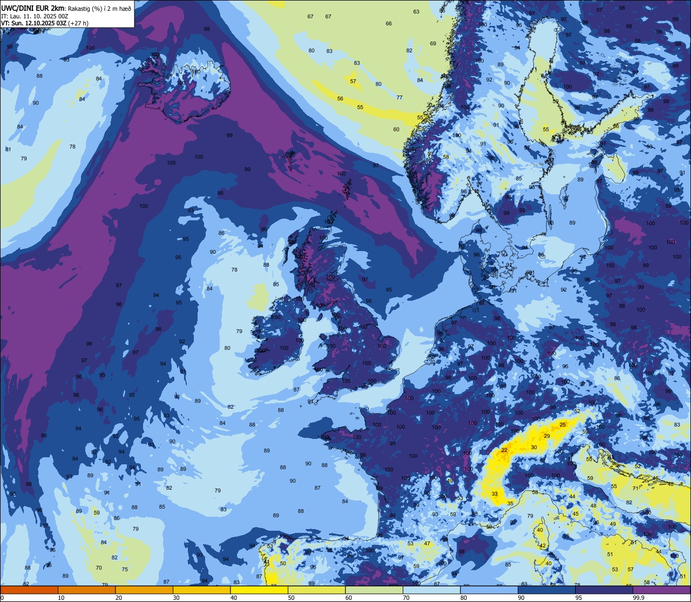This screenshot has height=602, width=691.
Task: Click the humidity value 22 on the map
Action: [504, 450]
